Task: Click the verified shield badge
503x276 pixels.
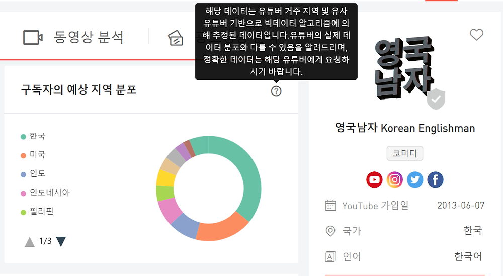Action: click(x=436, y=99)
